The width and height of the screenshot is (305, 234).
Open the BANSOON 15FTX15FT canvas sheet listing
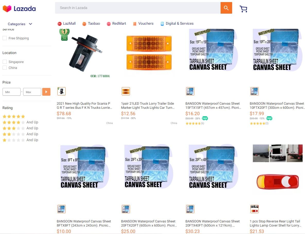213,105
